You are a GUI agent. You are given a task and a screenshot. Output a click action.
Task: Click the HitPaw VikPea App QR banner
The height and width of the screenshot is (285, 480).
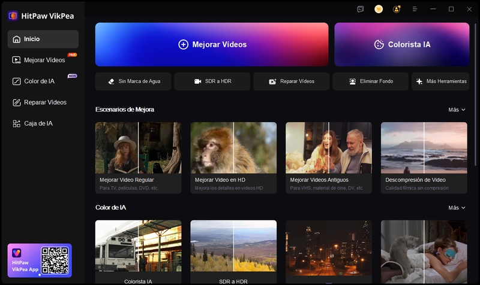40,260
